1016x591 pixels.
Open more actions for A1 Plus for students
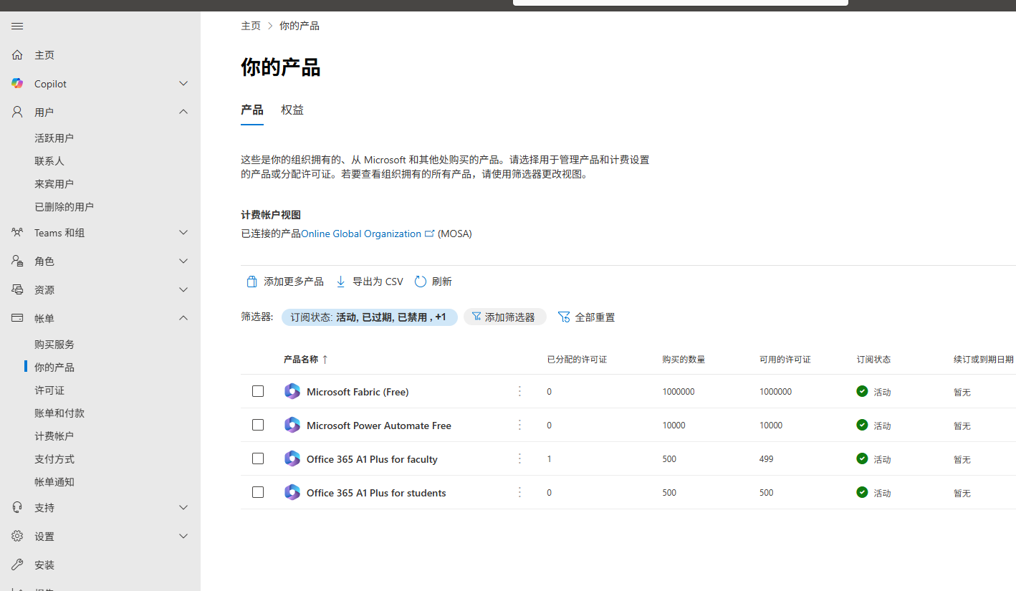[520, 492]
